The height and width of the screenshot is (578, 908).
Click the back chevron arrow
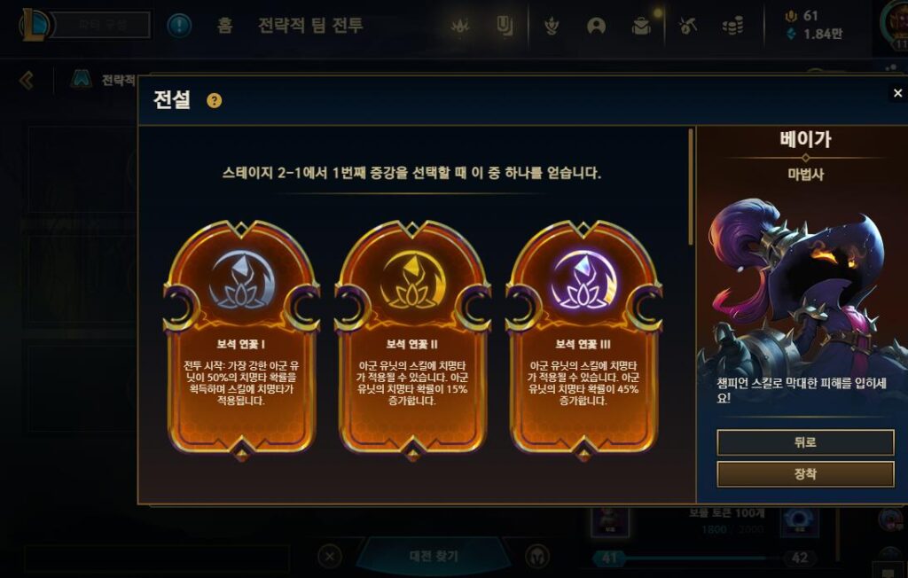pyautogui.click(x=26, y=80)
